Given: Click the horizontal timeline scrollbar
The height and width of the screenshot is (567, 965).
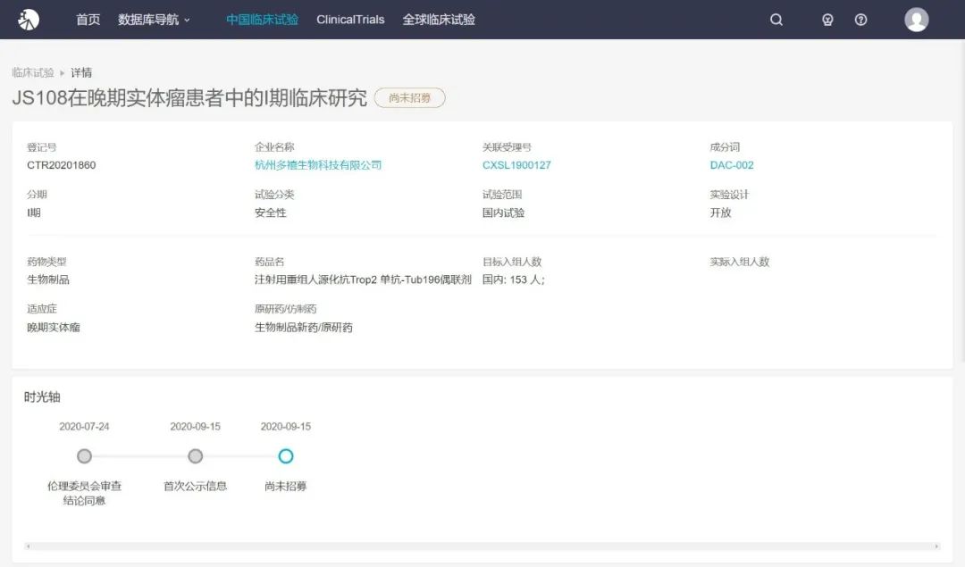Looking at the screenshot, I should point(482,546).
